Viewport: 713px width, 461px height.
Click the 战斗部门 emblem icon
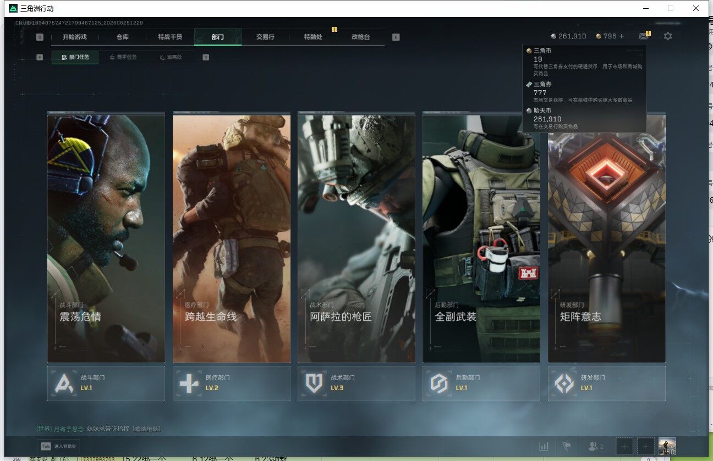coord(64,383)
